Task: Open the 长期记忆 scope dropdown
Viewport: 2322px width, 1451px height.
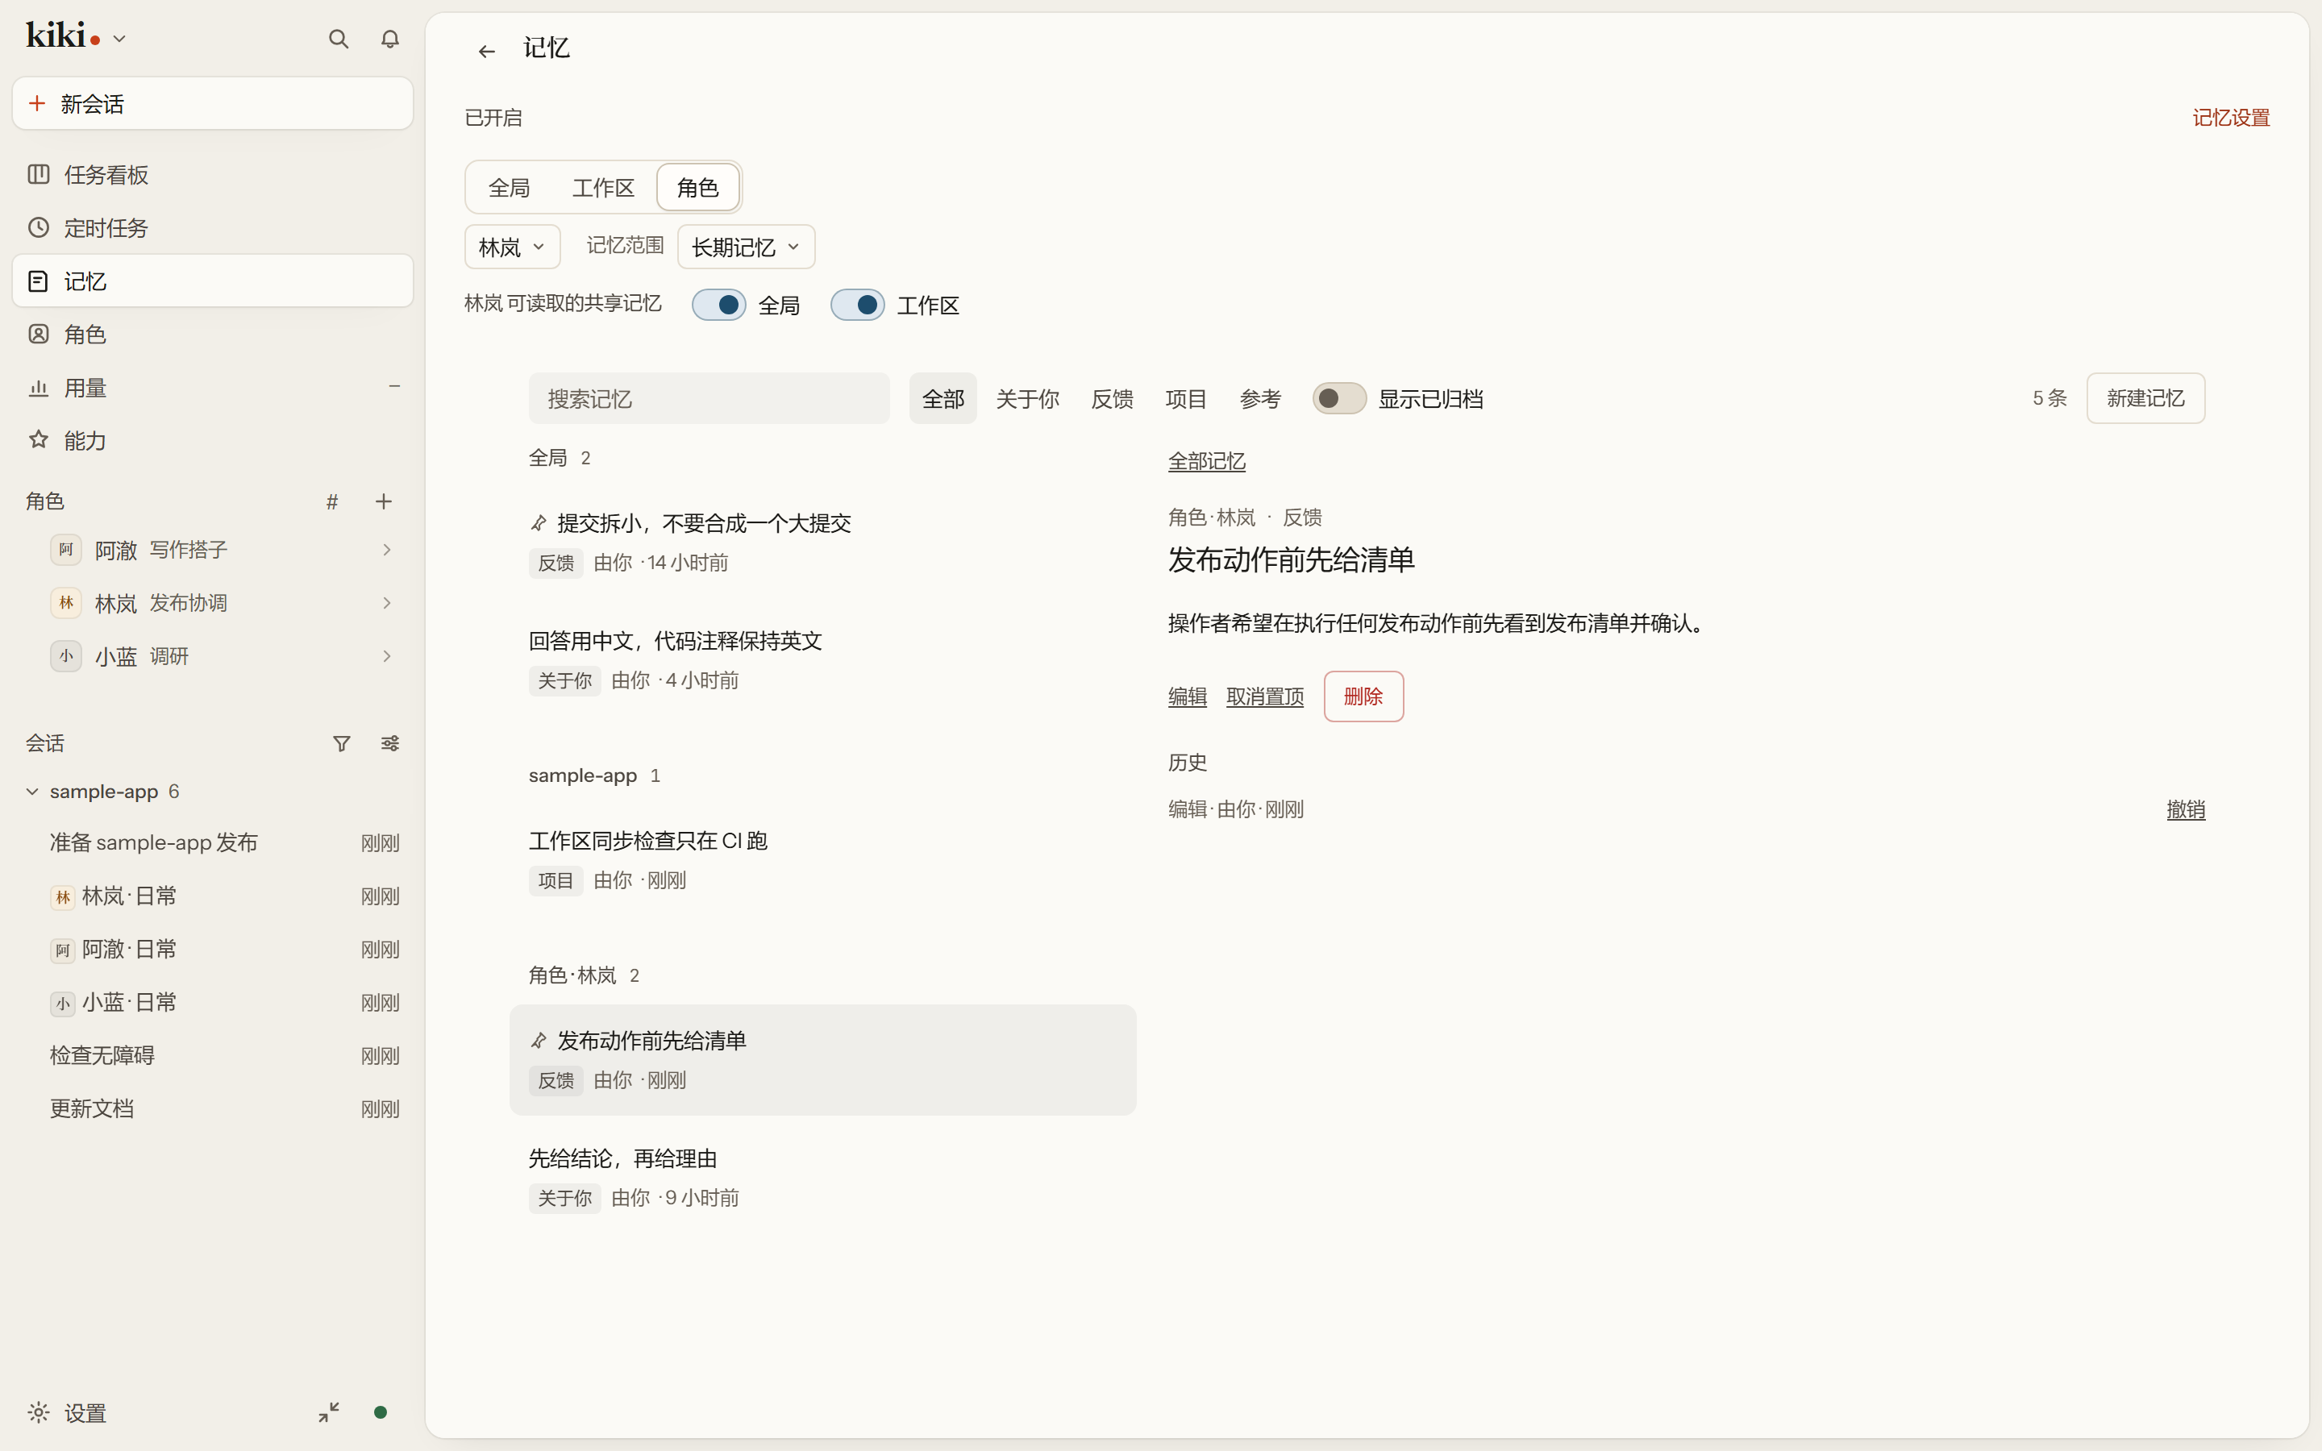Action: click(746, 247)
